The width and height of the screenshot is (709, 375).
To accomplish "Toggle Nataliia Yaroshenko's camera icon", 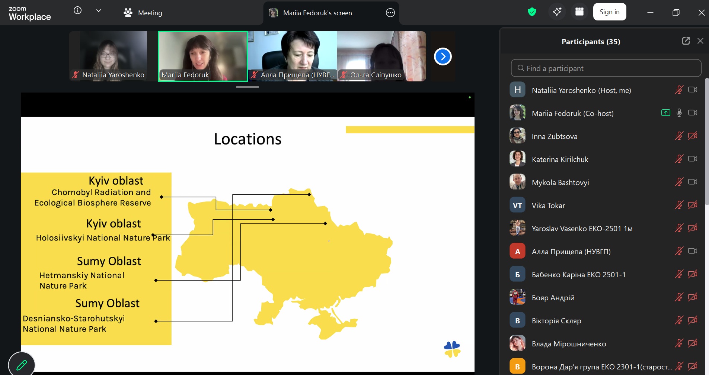I will click(x=692, y=90).
